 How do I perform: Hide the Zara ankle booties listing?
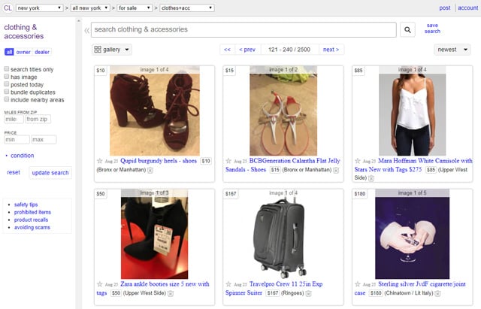[x=171, y=294]
